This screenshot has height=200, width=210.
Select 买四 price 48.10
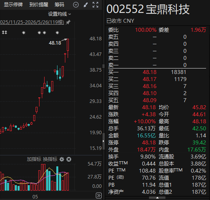click(149, 93)
